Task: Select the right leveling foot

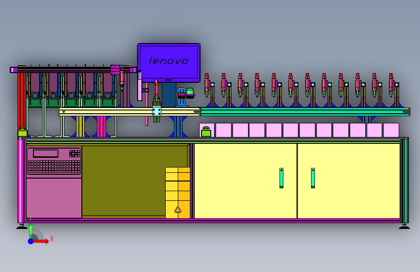Action: [404, 227]
